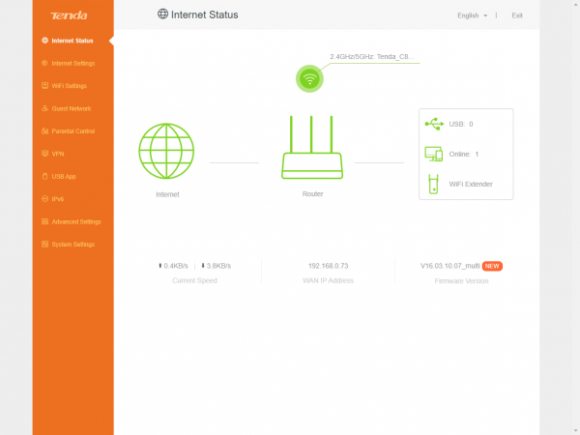Click the Online: 1 devices label
This screenshot has width=580, height=435.
coord(464,154)
